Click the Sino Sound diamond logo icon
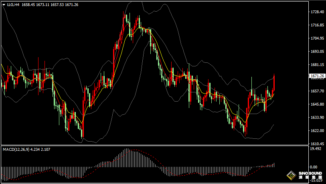 [291, 176]
